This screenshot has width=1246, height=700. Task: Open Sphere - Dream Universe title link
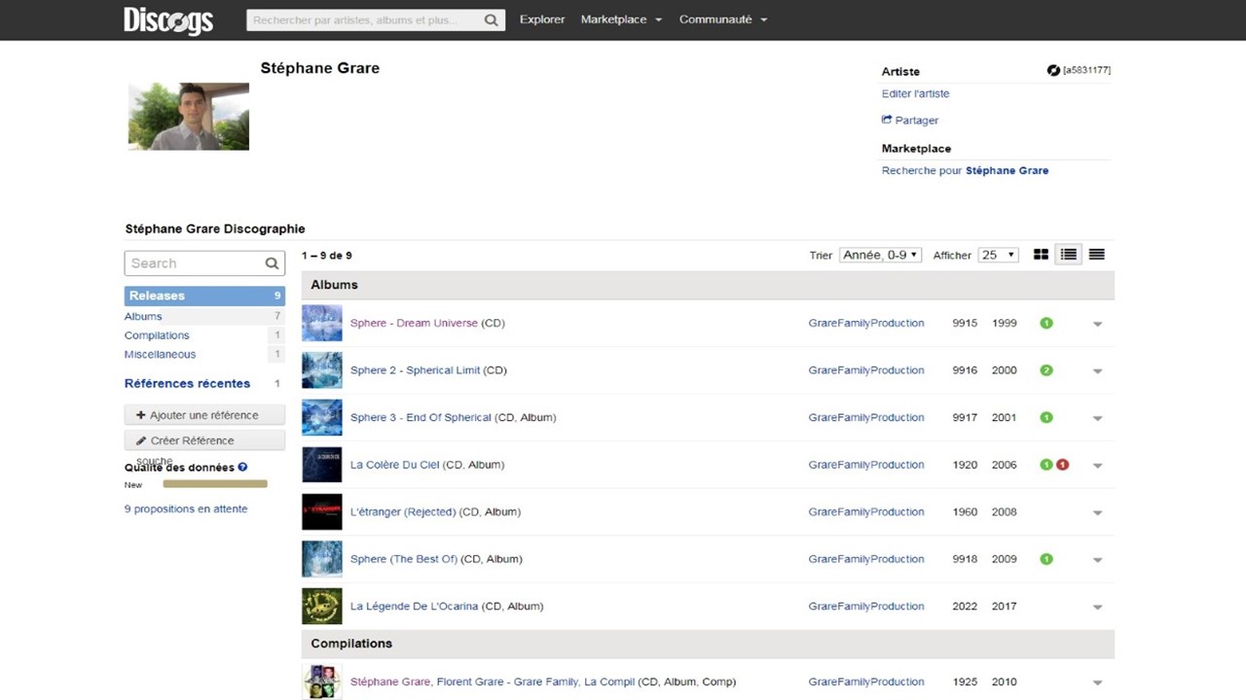click(414, 323)
